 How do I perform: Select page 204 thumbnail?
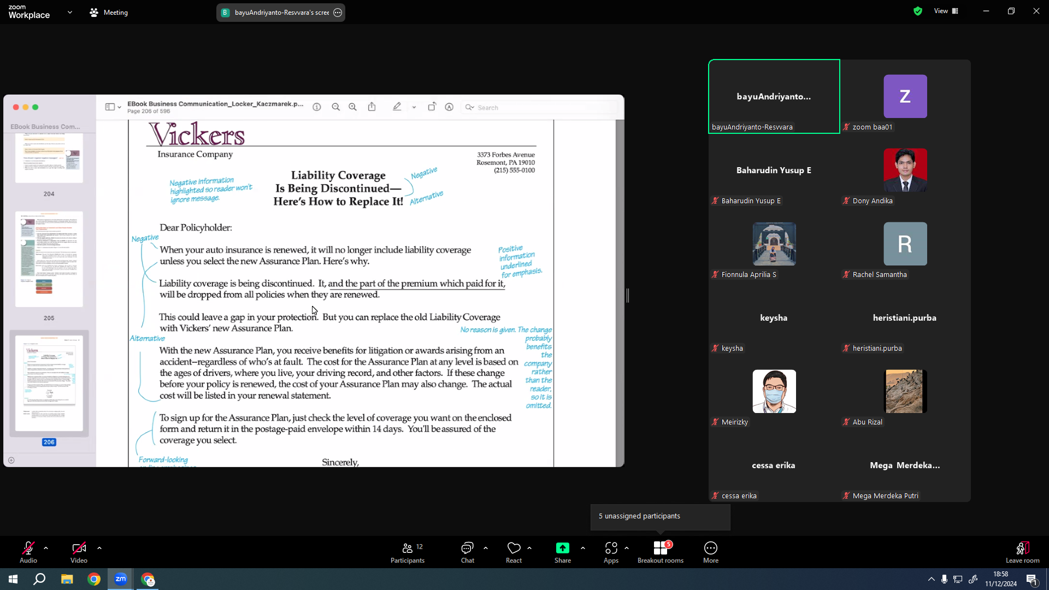tap(49, 158)
